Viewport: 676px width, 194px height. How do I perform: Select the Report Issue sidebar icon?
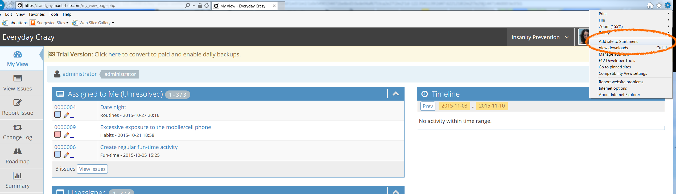tap(18, 102)
